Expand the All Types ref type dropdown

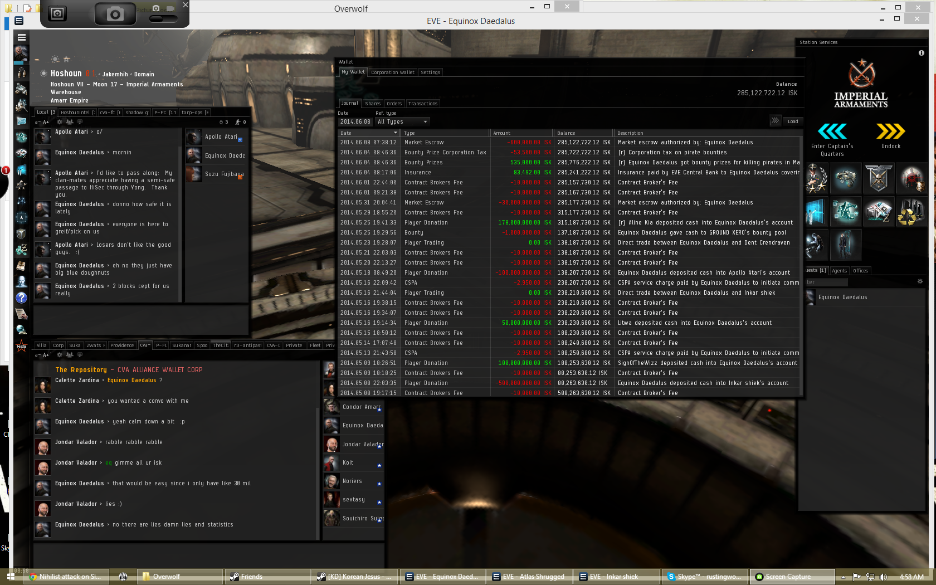point(402,121)
